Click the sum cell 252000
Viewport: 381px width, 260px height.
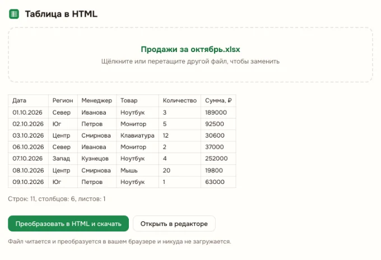point(219,158)
